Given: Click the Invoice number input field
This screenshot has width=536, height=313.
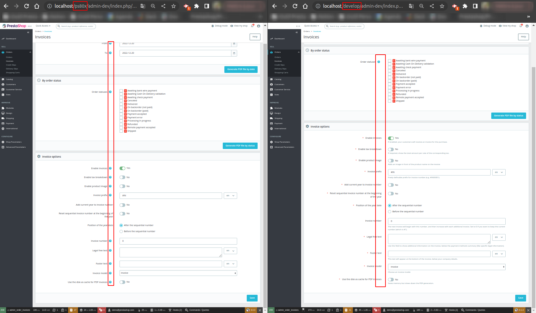Looking at the screenshot, I should coord(178,241).
